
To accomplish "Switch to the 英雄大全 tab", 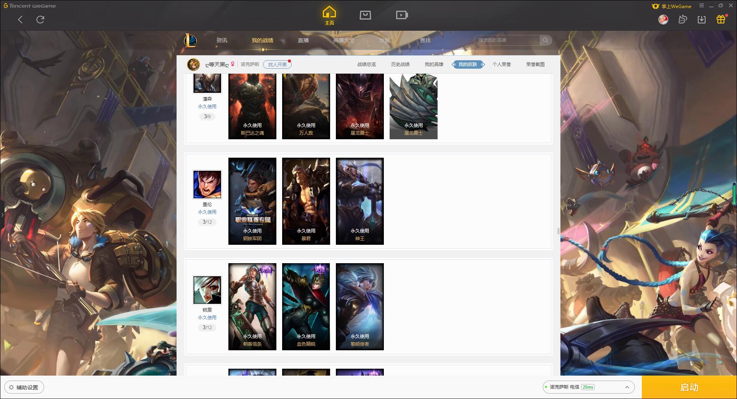I will [344, 40].
